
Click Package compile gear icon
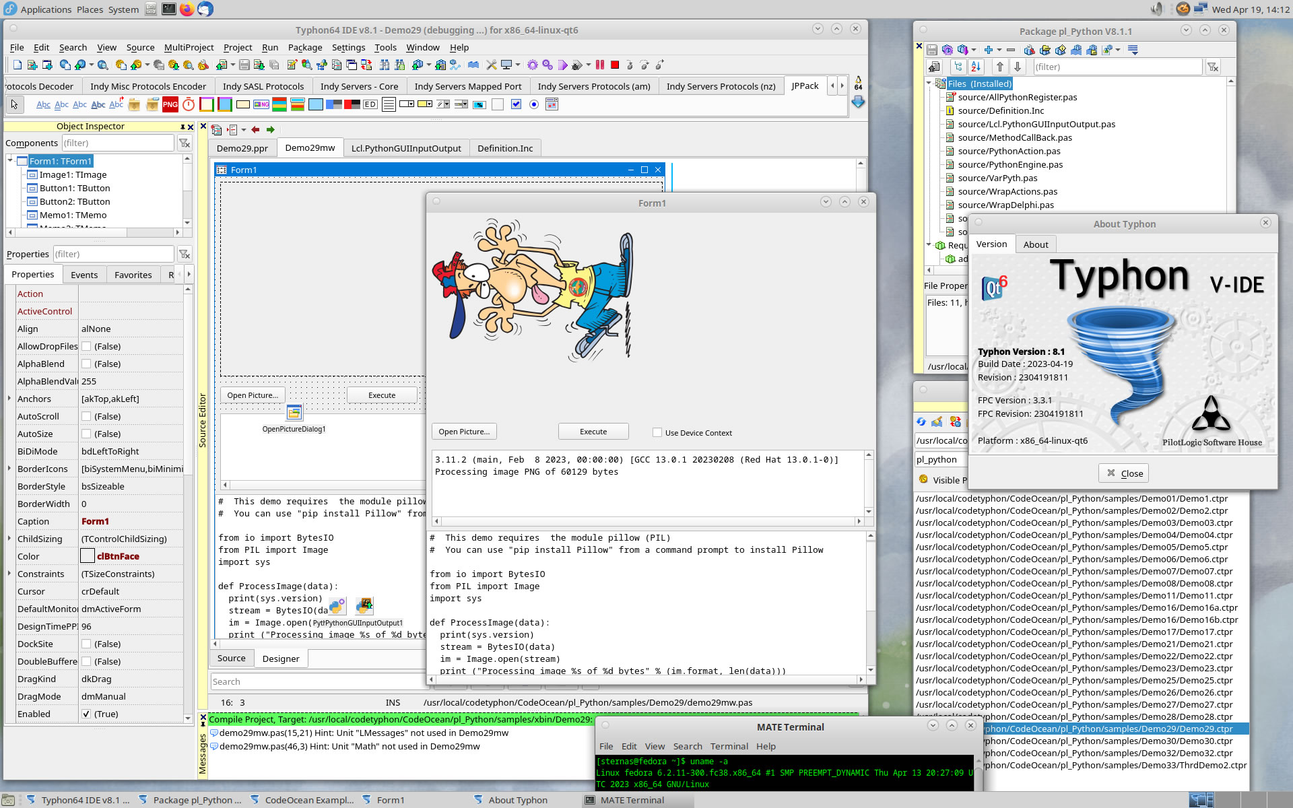click(948, 50)
